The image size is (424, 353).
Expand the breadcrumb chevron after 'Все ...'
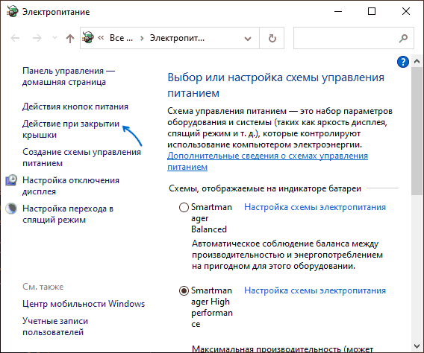click(142, 38)
